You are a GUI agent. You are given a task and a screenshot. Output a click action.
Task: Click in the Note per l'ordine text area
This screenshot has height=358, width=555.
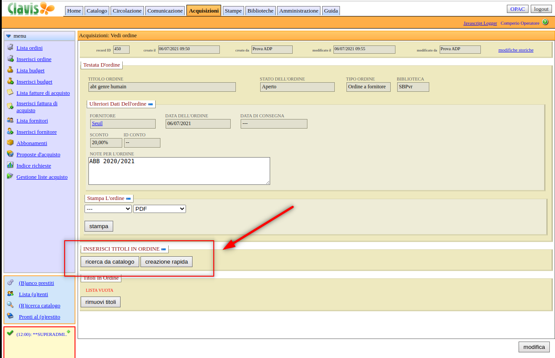point(179,171)
